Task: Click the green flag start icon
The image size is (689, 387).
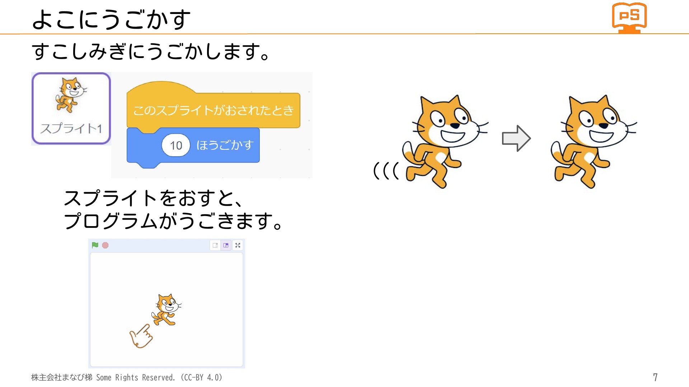Action: pos(95,245)
